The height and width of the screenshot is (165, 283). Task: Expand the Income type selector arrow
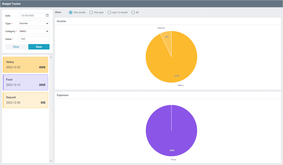pos(47,23)
